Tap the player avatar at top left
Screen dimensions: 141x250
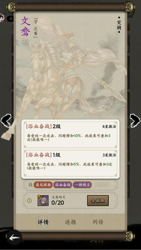[x=2, y=18]
